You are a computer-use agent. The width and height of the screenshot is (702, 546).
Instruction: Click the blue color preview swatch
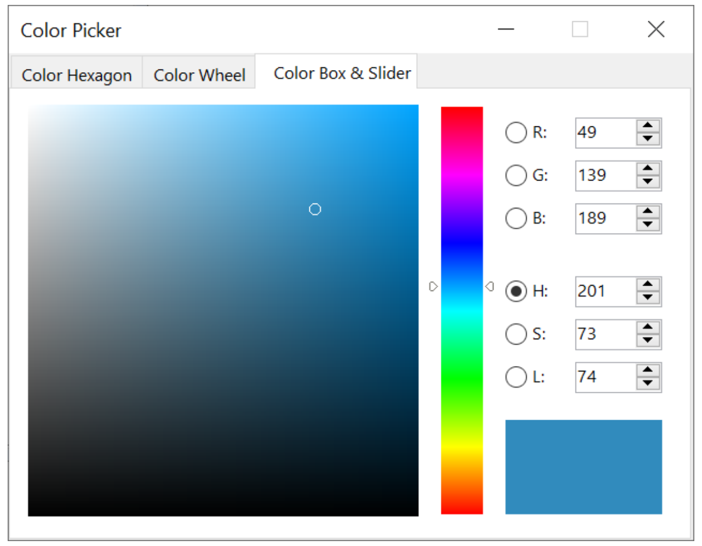point(583,466)
